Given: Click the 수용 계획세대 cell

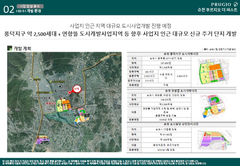Looking at the screenshot, I should tap(166, 76).
